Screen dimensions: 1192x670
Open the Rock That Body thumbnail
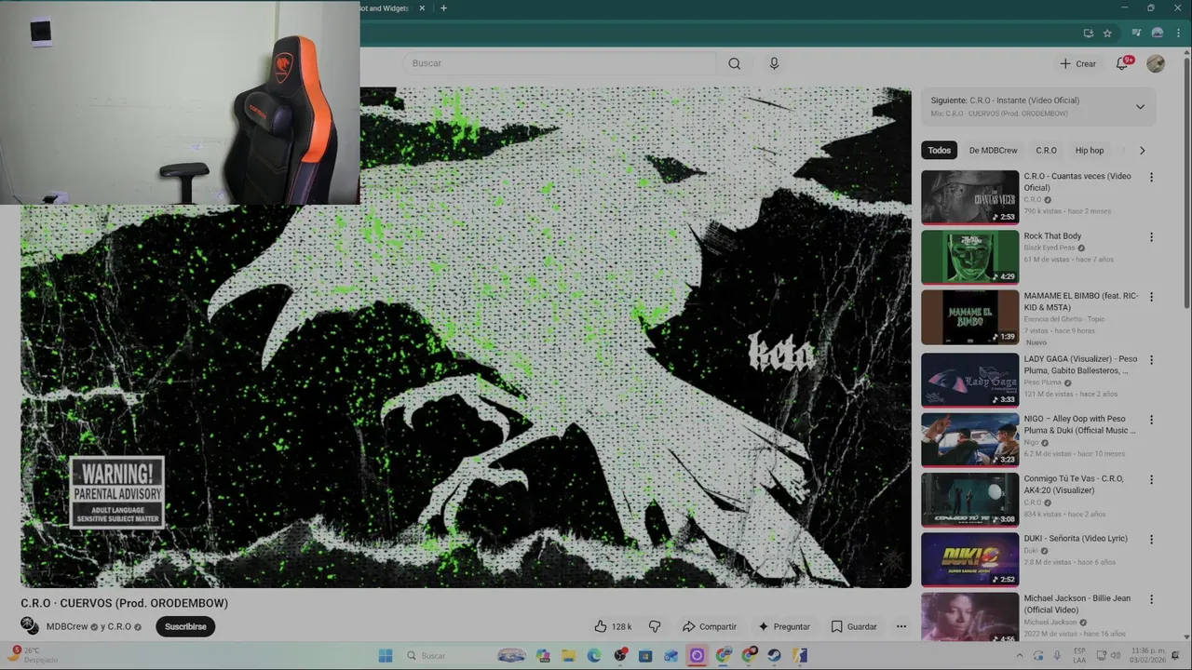pos(969,257)
